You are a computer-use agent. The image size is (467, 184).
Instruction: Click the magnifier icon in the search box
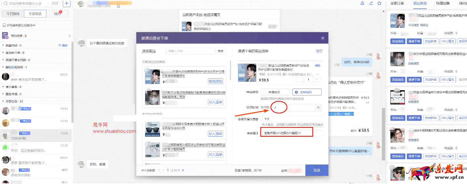[x=5, y=4]
